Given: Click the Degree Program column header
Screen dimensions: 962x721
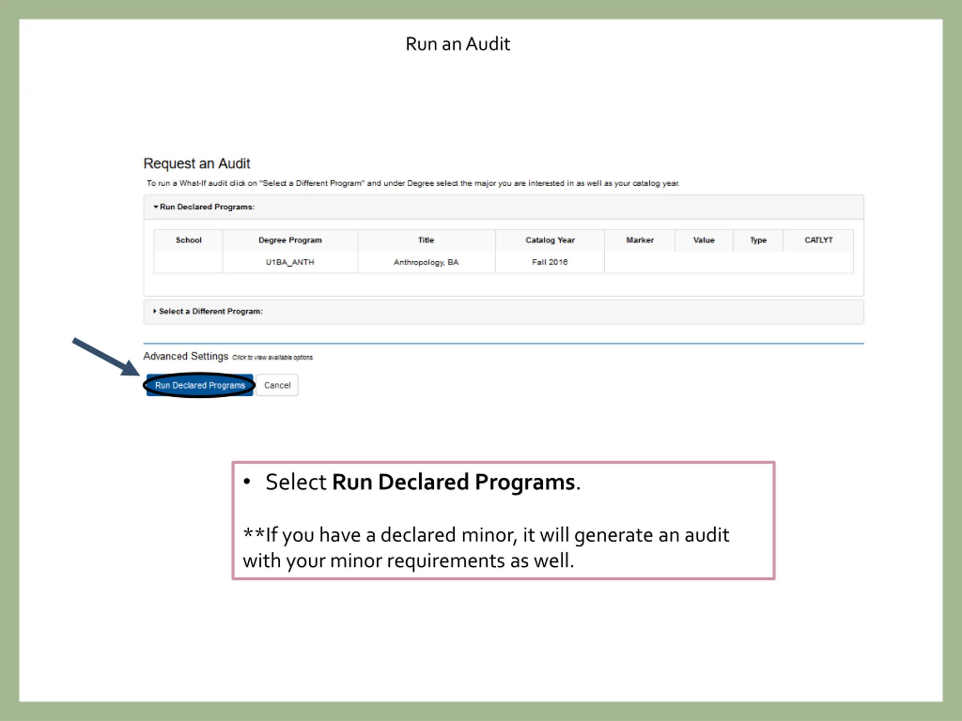Looking at the screenshot, I should click(290, 240).
